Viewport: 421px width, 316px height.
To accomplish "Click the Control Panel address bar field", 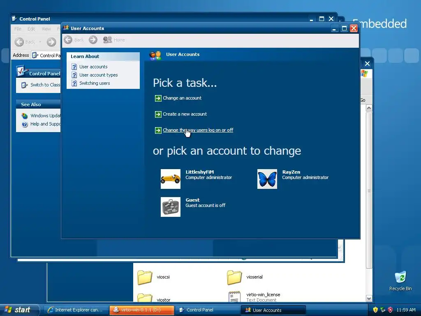I will [46, 56].
